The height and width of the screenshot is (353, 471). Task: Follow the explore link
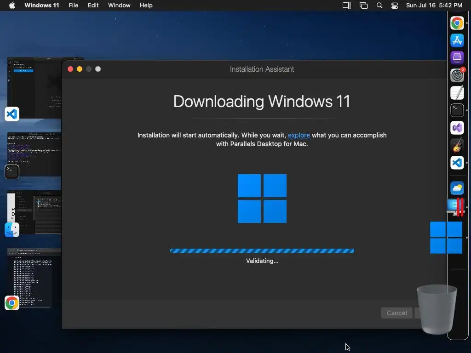299,136
